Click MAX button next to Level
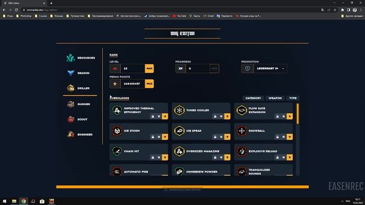 [x=149, y=68]
